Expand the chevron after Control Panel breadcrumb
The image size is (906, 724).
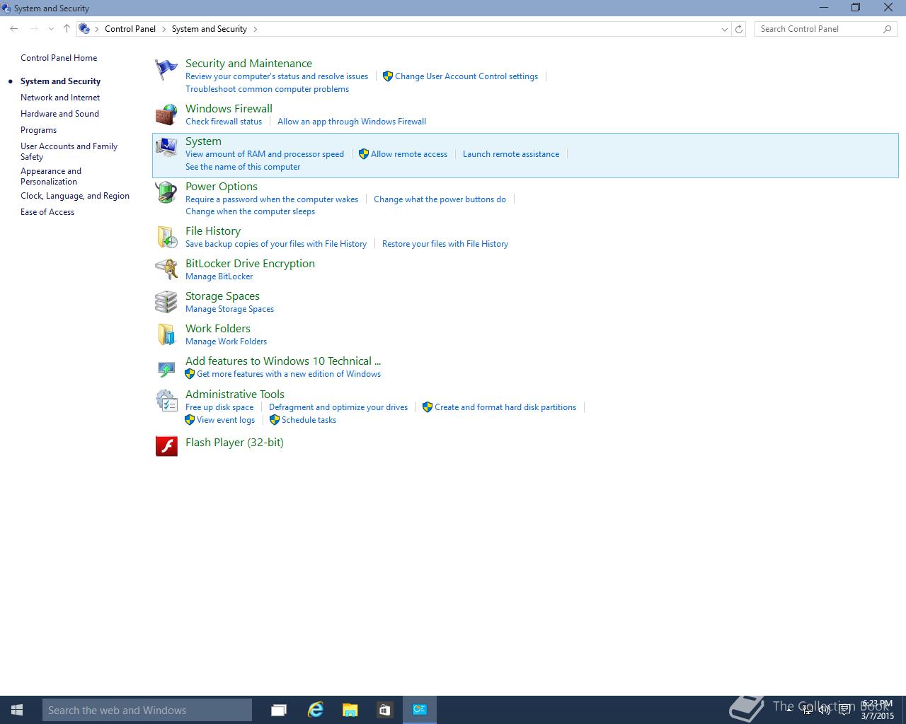coord(164,29)
